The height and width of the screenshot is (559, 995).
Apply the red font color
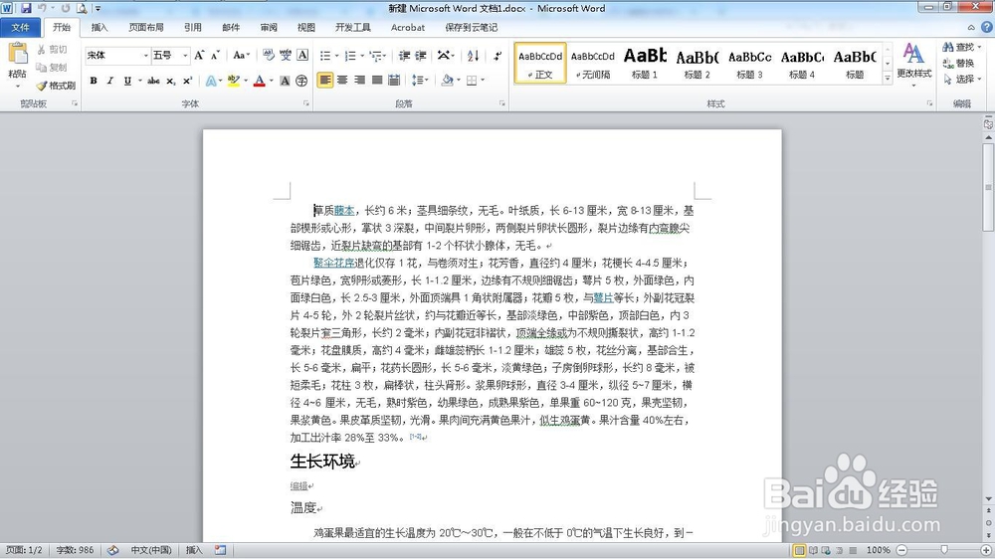pos(259,81)
